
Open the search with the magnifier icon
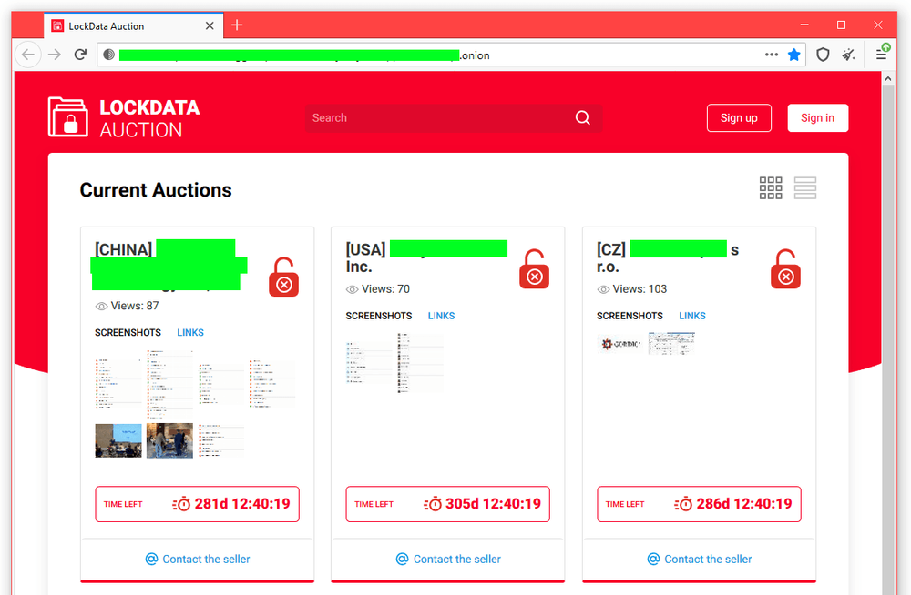click(582, 117)
